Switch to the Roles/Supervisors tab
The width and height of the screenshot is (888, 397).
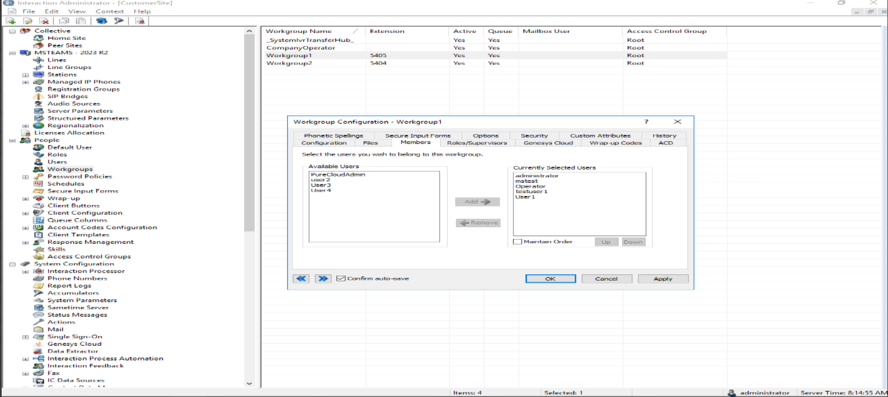[477, 143]
